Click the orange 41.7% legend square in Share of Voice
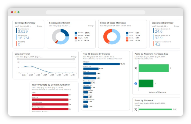Image resolution: width=191 pixels, height=124 pixels. pyautogui.click(x=127, y=41)
